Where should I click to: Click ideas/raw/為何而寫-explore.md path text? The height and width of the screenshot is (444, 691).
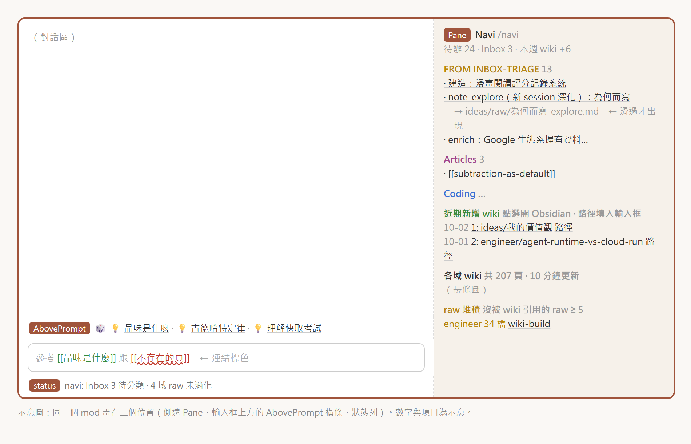coord(532,111)
